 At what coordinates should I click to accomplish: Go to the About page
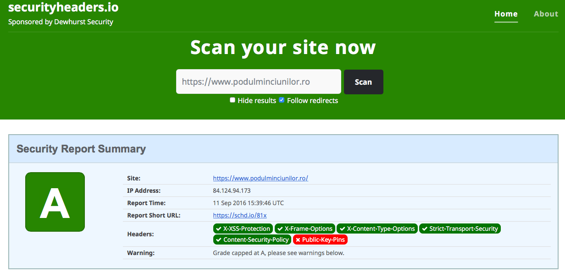pos(546,14)
